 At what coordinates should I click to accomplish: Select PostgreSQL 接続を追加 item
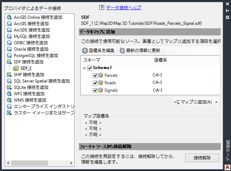click(x=36, y=56)
